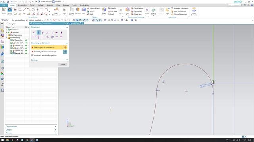Switch to the Surface tab
This screenshot has height=142, width=254.
click(x=40, y=5)
